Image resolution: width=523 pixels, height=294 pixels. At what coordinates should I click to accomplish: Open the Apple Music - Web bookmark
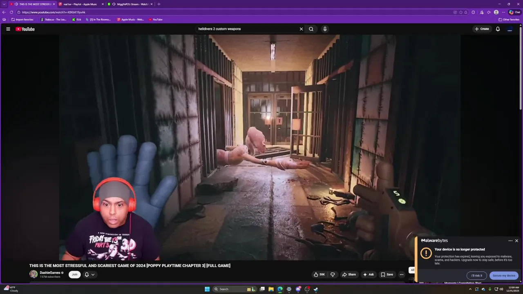tap(130, 20)
